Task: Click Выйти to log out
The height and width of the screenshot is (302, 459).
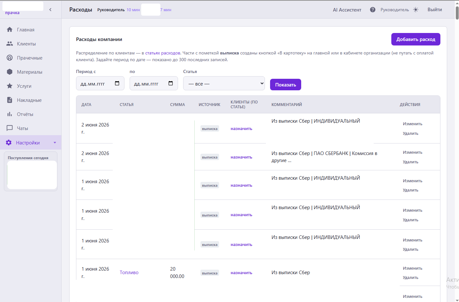Action: pyautogui.click(x=435, y=10)
